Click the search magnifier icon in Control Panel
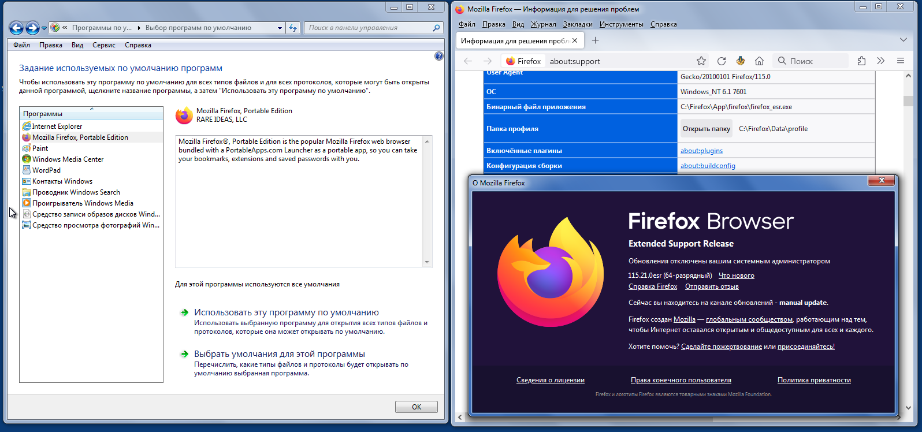Viewport: 922px width, 432px height. (437, 28)
